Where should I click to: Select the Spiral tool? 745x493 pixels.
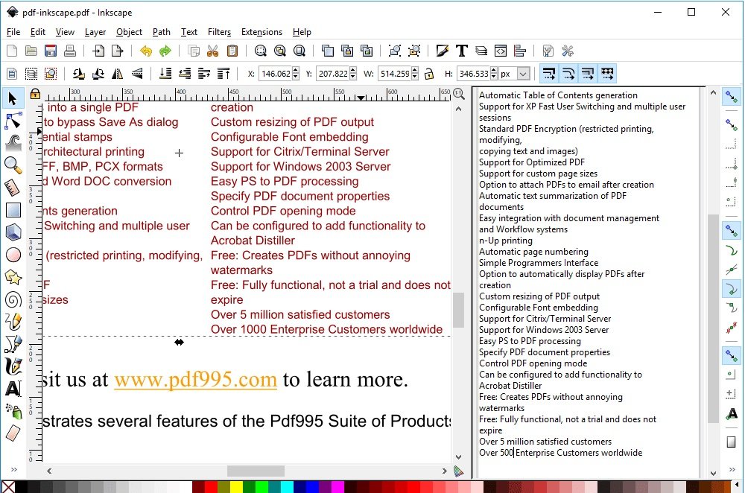pyautogui.click(x=12, y=298)
